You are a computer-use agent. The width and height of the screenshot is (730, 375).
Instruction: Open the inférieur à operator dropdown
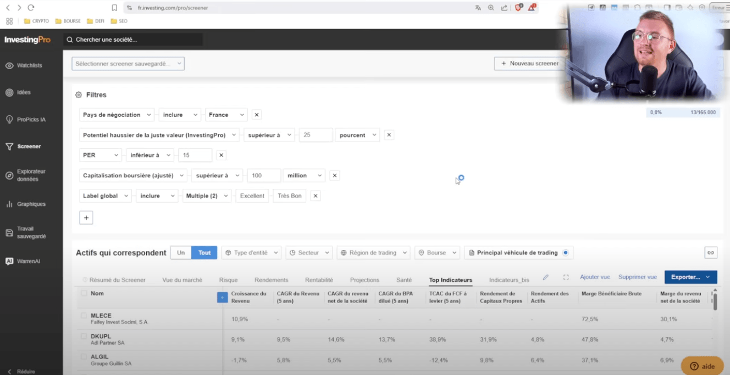150,155
